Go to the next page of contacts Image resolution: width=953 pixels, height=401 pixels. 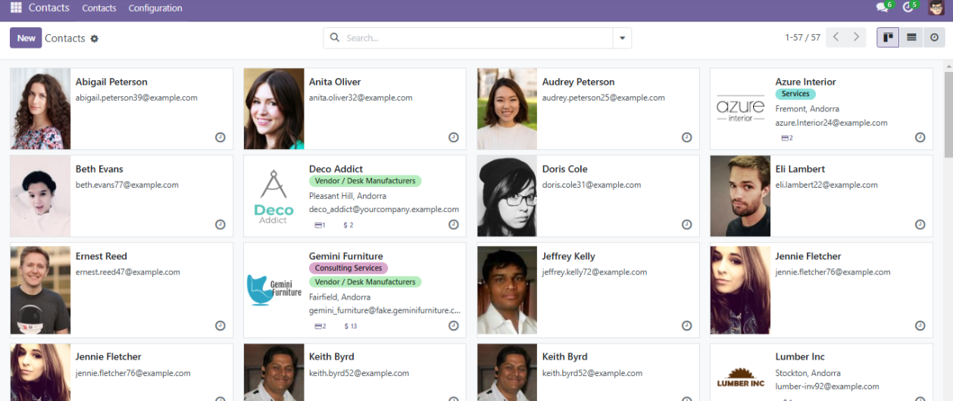857,37
